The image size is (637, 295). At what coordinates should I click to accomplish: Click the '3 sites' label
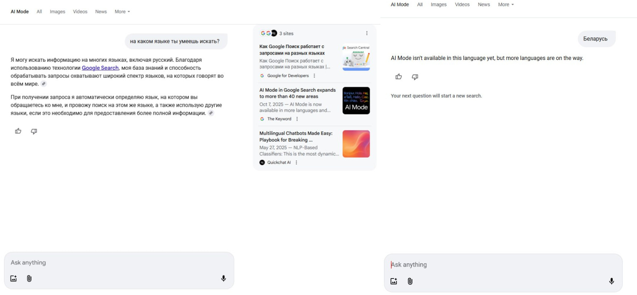286,33
